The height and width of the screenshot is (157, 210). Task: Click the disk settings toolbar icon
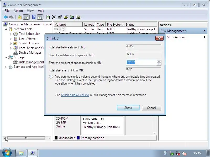tap(78, 17)
